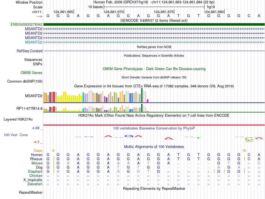Click the Gaps row label

[x=38, y=150]
